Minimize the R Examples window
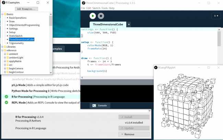This screenshot has height=140, width=223. point(28,2)
